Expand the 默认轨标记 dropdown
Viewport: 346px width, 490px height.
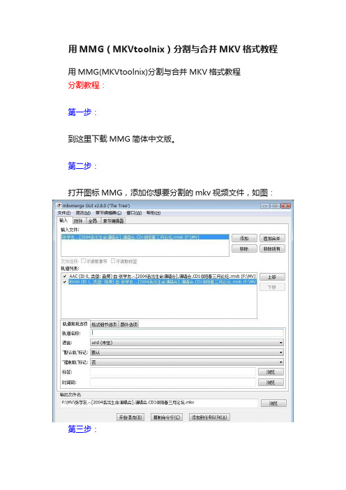click(187, 352)
